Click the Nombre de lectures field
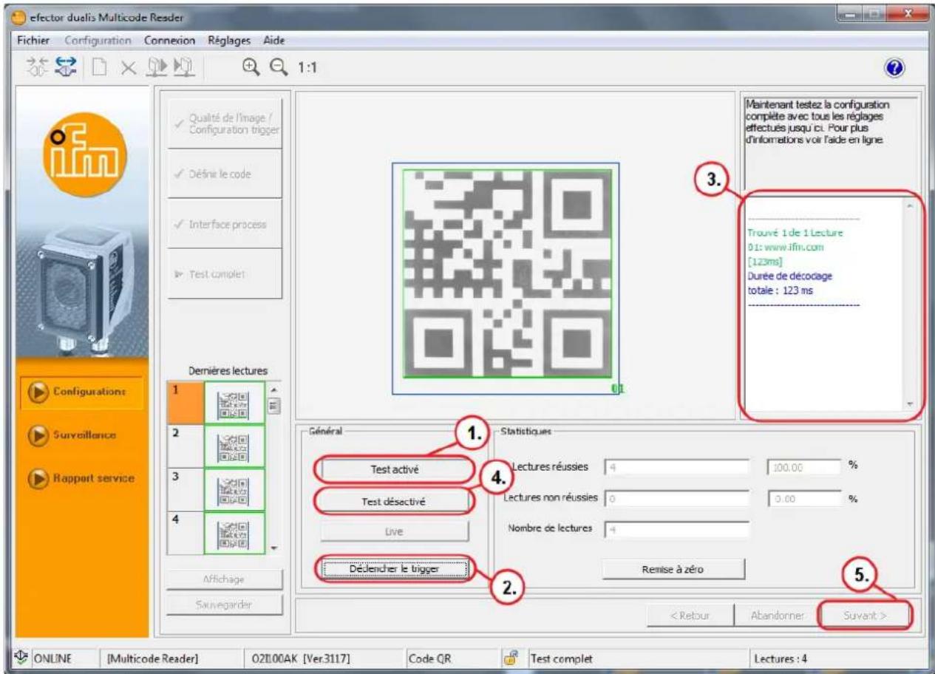The height and width of the screenshot is (674, 935). (x=676, y=529)
